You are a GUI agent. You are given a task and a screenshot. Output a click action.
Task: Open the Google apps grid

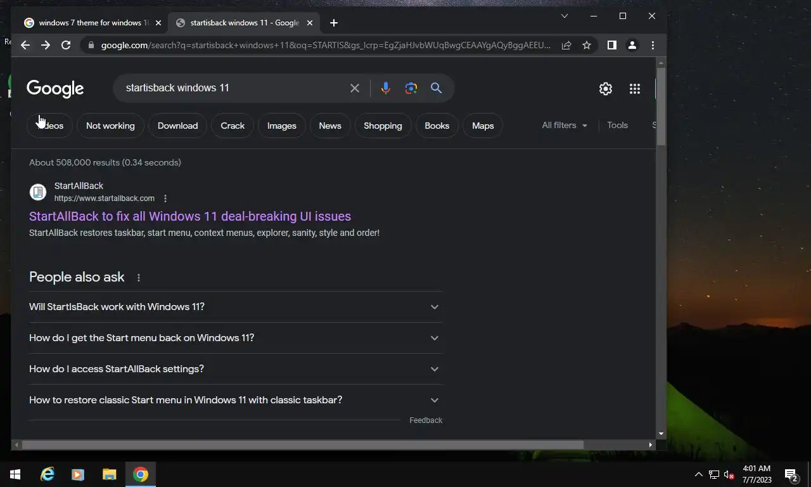click(x=634, y=89)
